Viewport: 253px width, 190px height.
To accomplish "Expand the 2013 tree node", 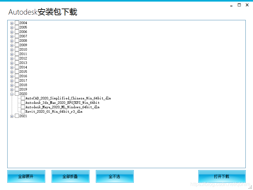I will pyautogui.click(x=12, y=63).
